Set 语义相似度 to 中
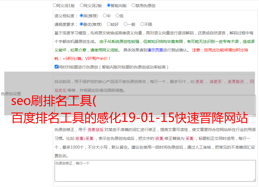 click(105, 16)
